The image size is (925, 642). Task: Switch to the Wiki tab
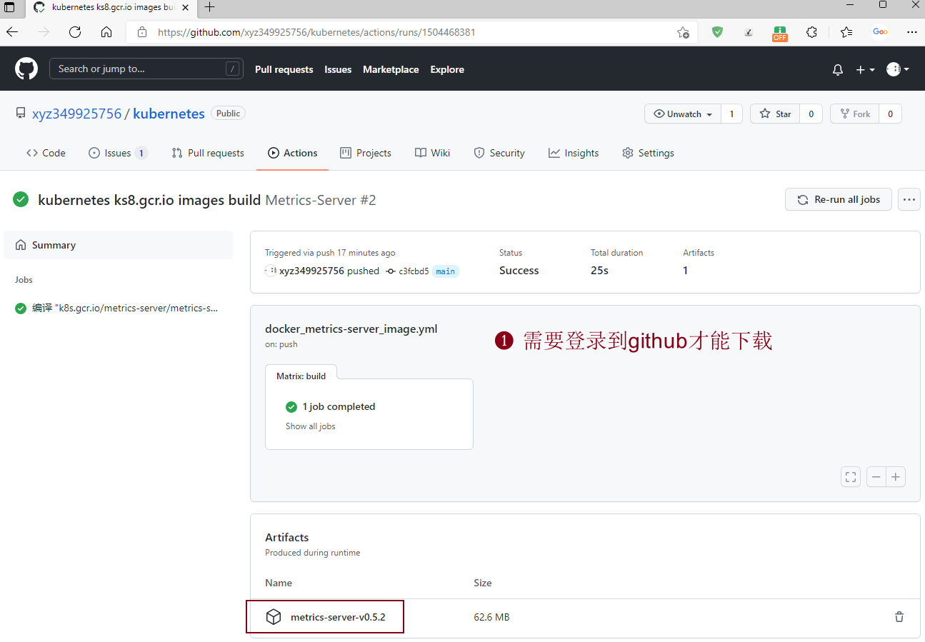click(x=433, y=153)
